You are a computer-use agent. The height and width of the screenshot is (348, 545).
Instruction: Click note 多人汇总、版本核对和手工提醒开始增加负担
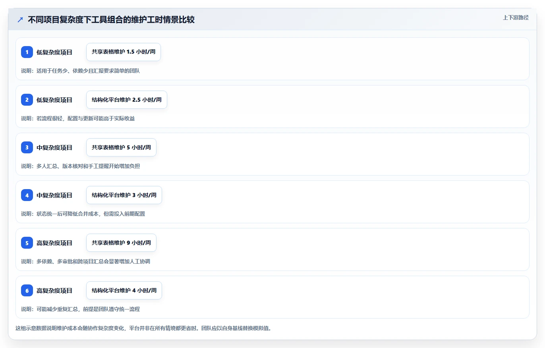coord(88,166)
